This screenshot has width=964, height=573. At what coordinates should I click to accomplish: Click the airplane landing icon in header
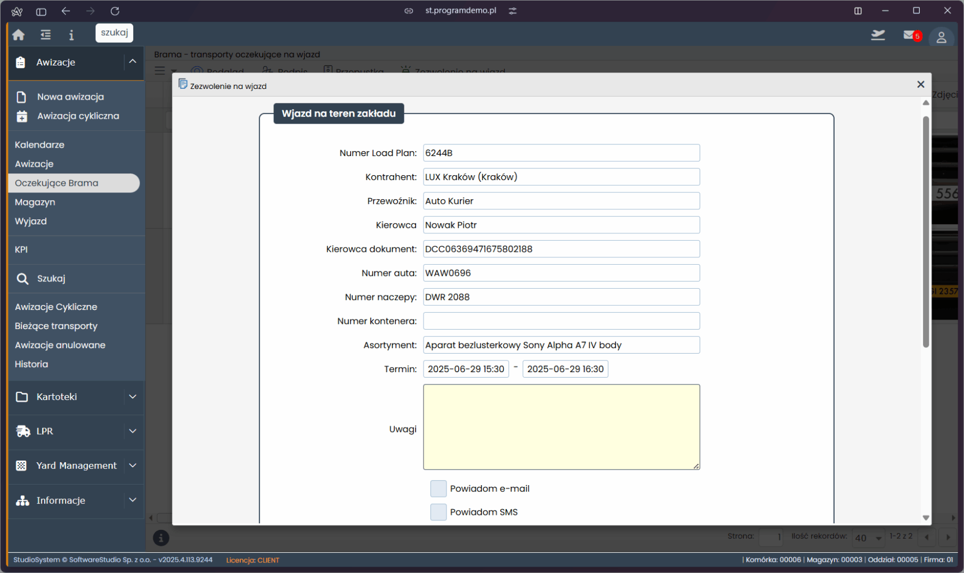[x=878, y=35]
